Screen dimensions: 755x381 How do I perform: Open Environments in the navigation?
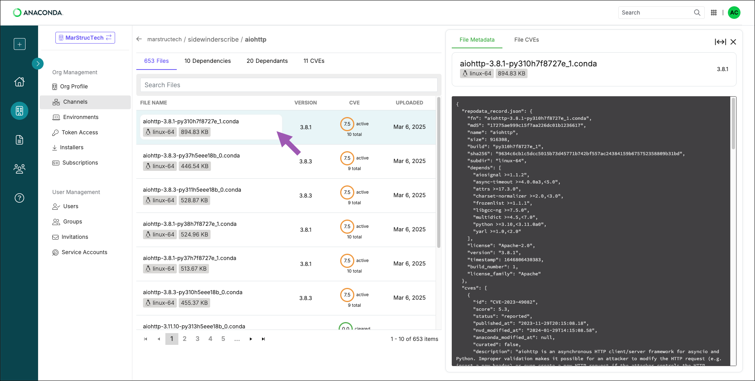(75, 117)
